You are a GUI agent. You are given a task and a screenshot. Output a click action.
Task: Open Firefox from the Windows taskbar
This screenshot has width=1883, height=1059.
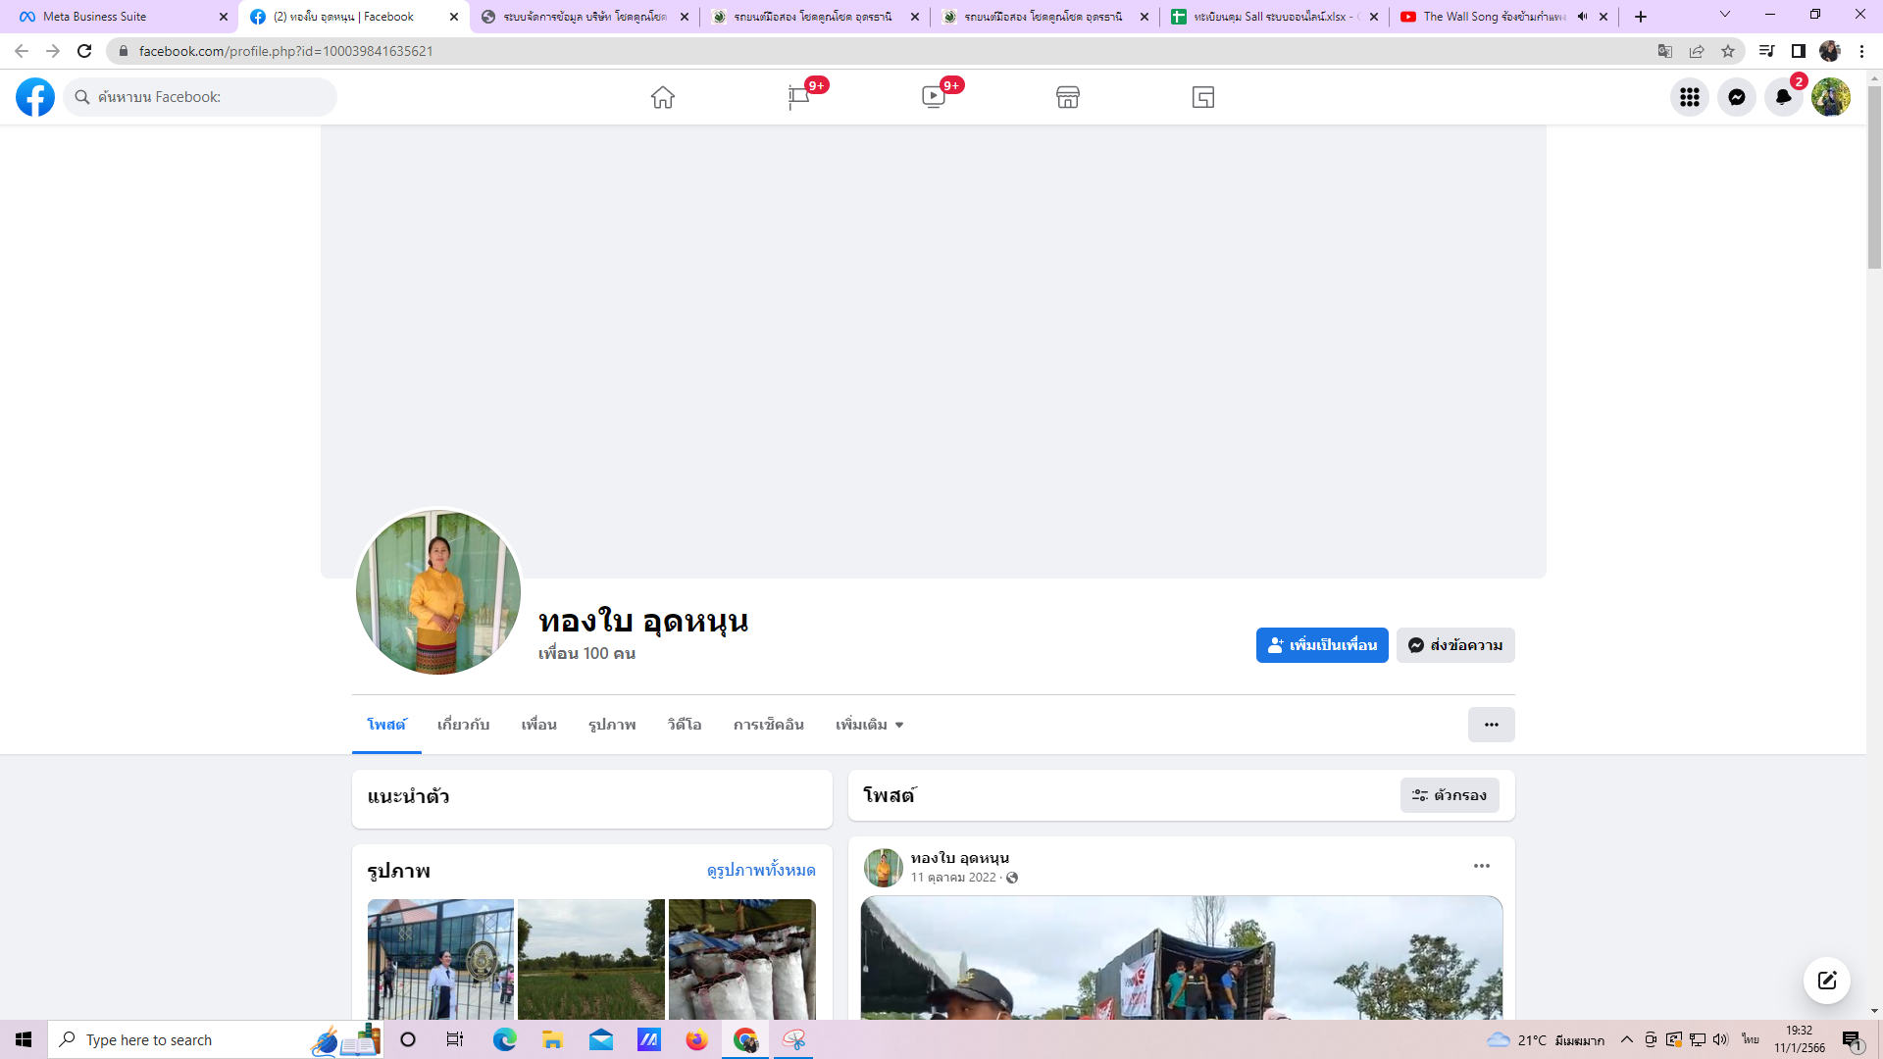696,1039
